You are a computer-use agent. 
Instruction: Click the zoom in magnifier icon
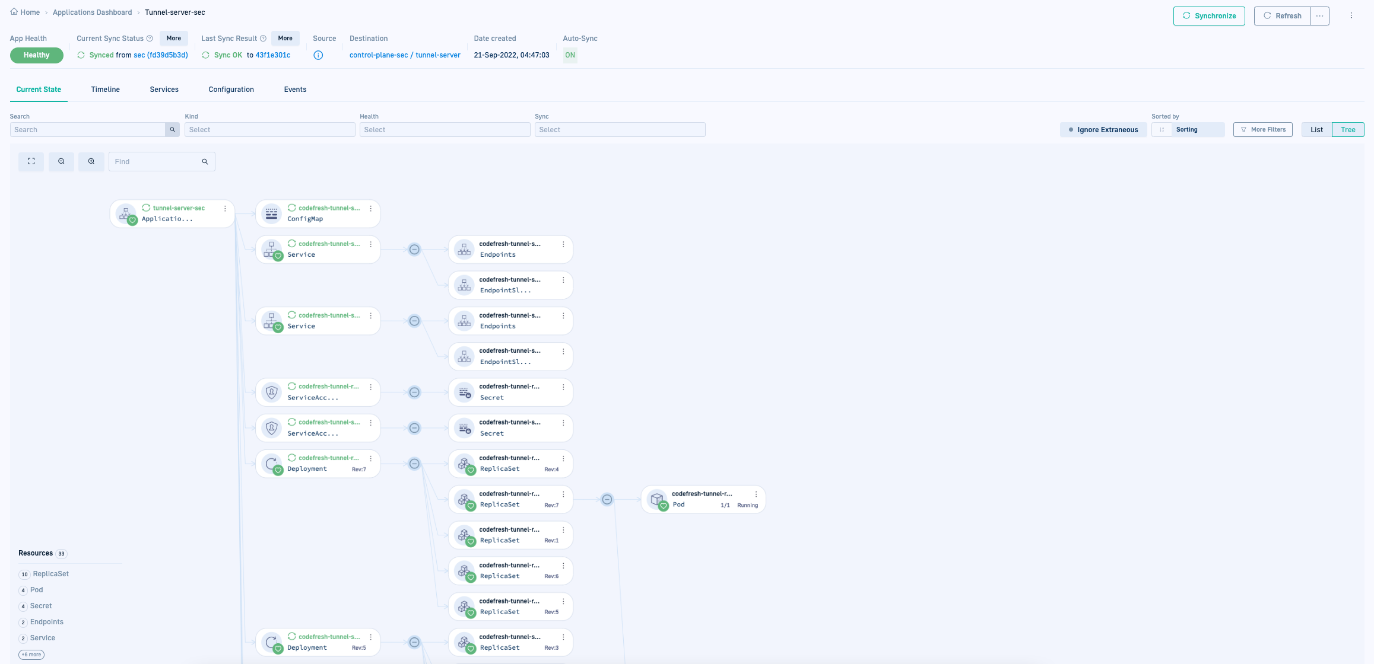coord(91,161)
